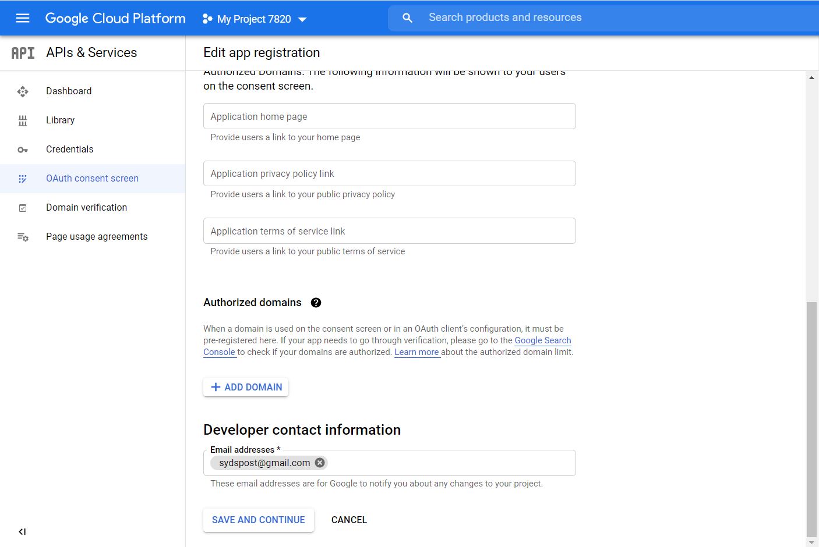Click the Credentials key icon
The image size is (819, 547).
23,150
